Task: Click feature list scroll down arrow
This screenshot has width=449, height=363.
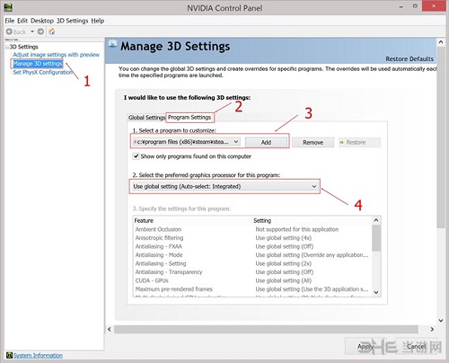Action: tap(376, 292)
